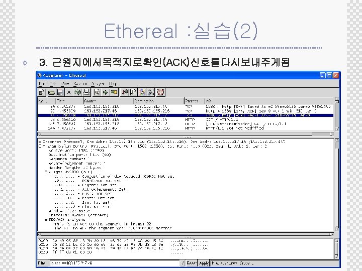
Task: Sort by the Info column header
Action: click(269, 101)
